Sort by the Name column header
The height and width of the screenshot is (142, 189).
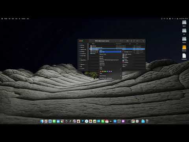[x=93, y=44]
